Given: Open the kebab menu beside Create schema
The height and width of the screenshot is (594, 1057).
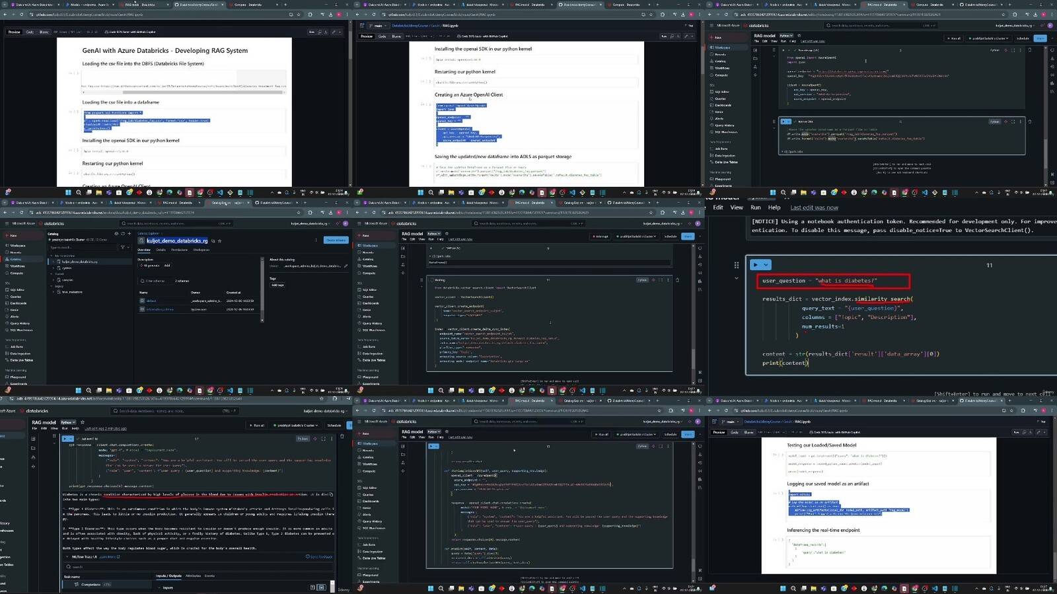Looking at the screenshot, I should [x=316, y=240].
